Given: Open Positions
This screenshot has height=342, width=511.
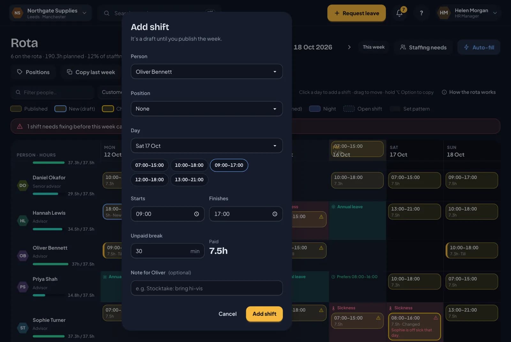Looking at the screenshot, I should click(x=33, y=72).
